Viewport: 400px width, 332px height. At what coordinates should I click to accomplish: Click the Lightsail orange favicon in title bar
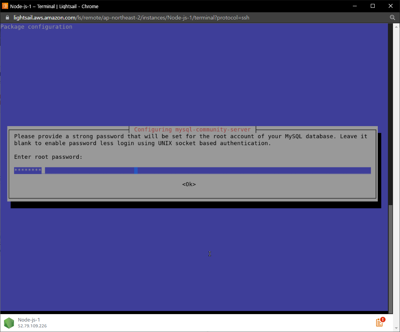[x=5, y=6]
